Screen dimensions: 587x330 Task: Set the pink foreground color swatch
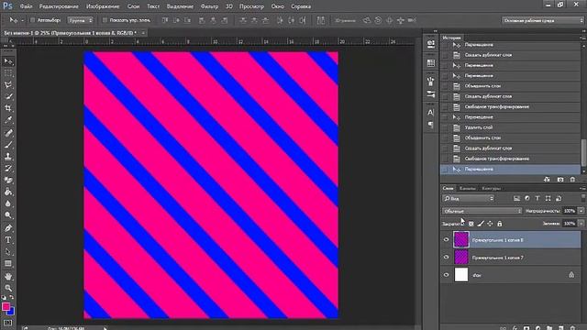[x=6, y=306]
